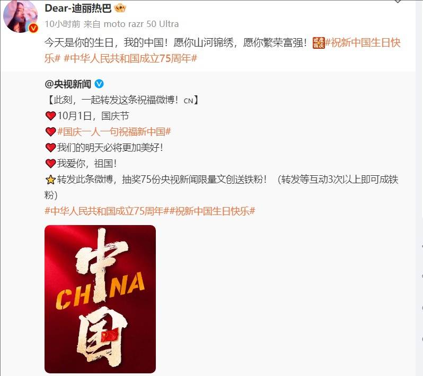Click the 10小时前 timestamp
The image size is (423, 376).
[x=63, y=24]
